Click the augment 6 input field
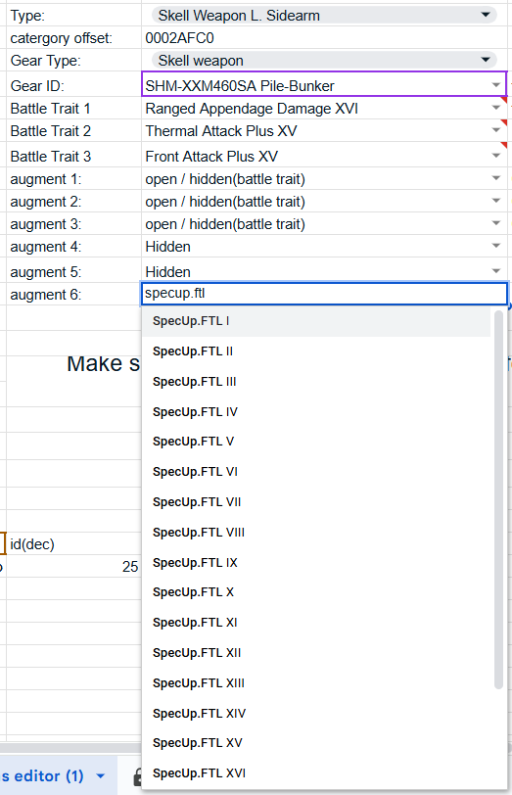Screen dimensions: 512x795 click(x=324, y=294)
